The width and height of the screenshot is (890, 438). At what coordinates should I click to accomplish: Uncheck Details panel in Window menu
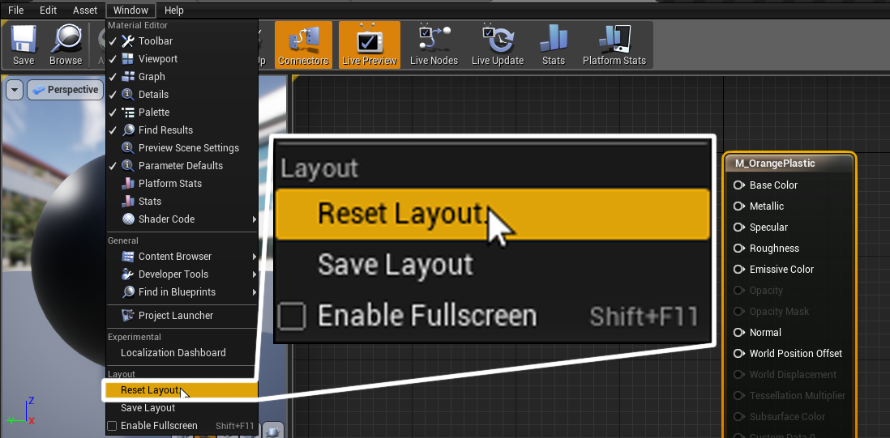[x=182, y=95]
